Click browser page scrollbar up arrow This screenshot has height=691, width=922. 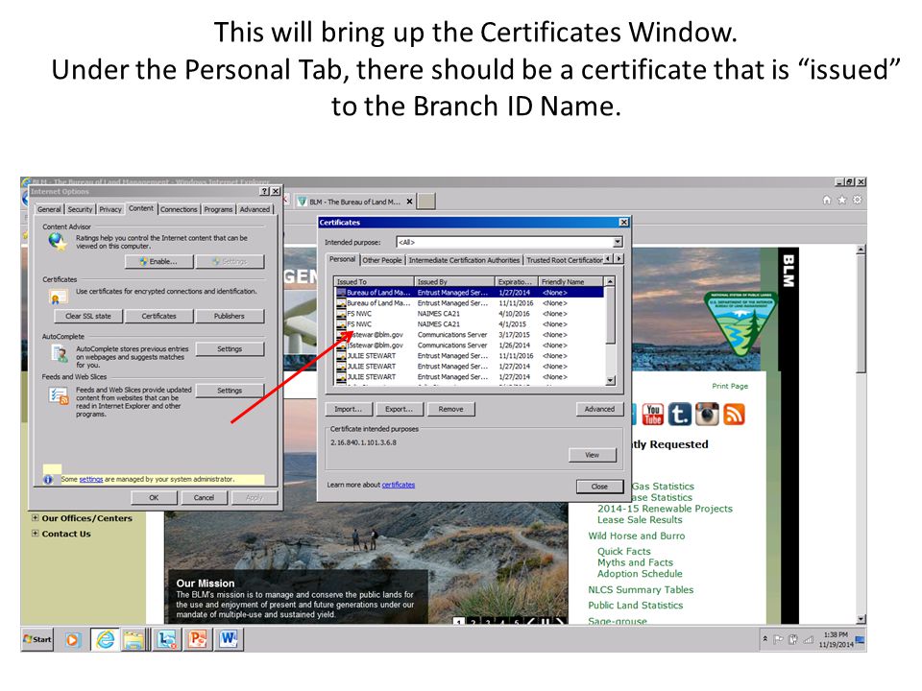point(861,250)
